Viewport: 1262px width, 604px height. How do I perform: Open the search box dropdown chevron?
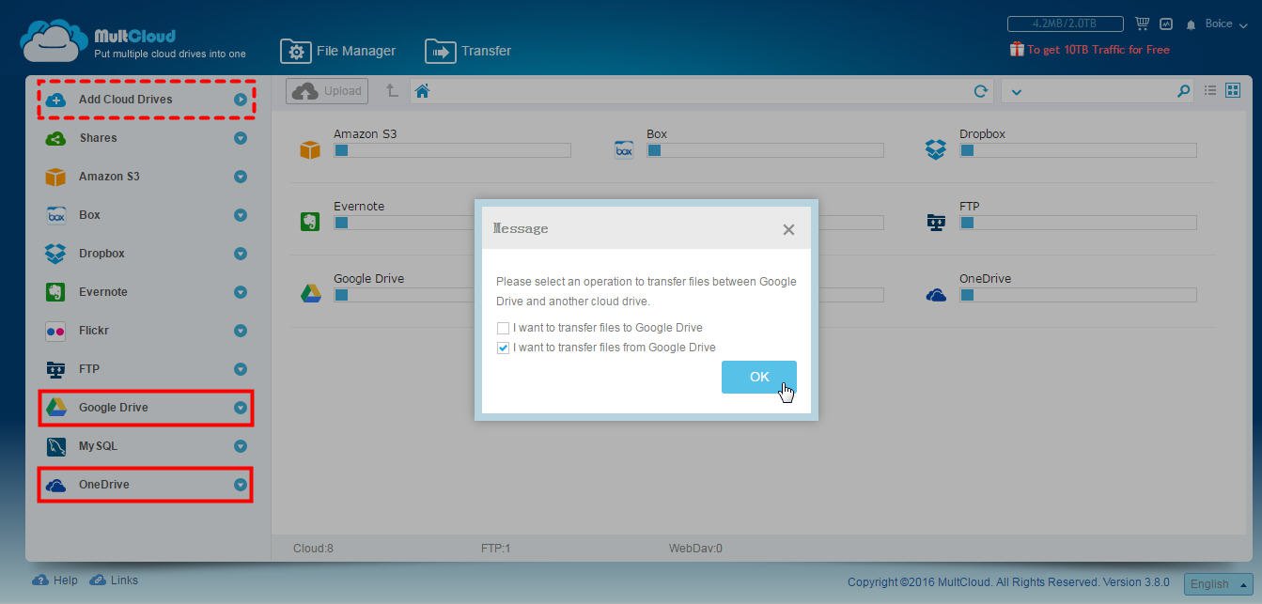click(1016, 92)
